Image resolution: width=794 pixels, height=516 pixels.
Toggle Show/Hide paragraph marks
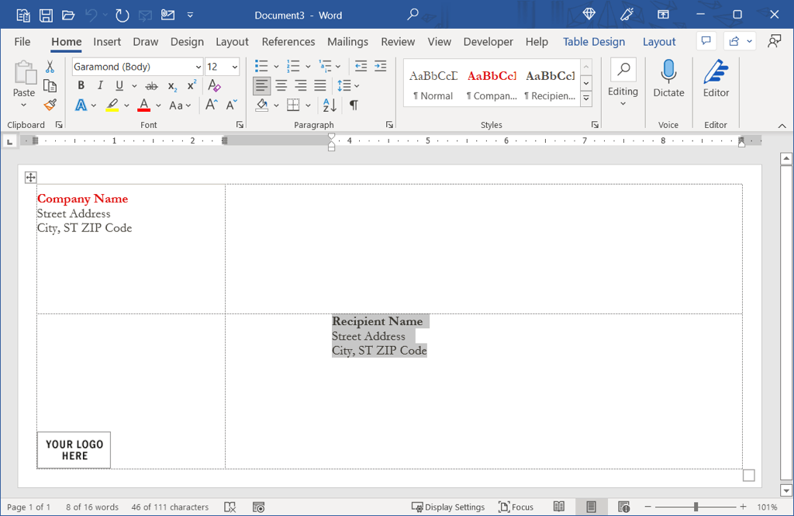(354, 105)
